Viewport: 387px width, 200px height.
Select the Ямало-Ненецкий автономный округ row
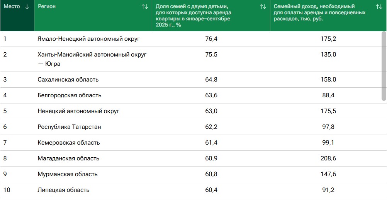(x=89, y=39)
